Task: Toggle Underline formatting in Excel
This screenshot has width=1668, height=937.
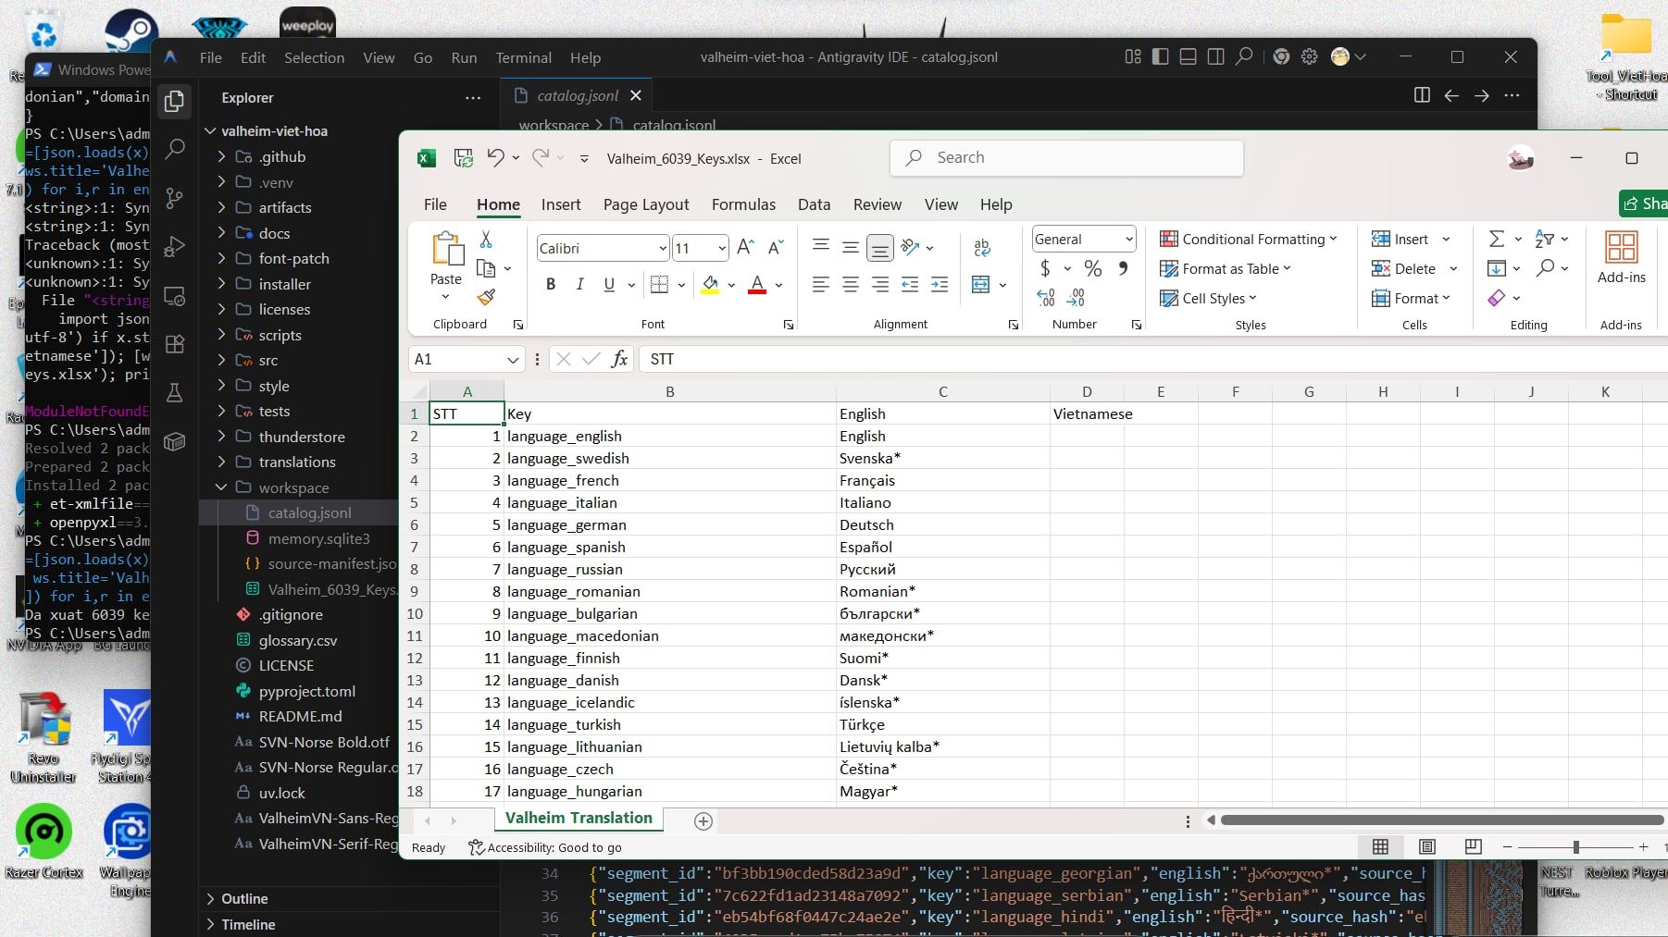Action: point(609,285)
